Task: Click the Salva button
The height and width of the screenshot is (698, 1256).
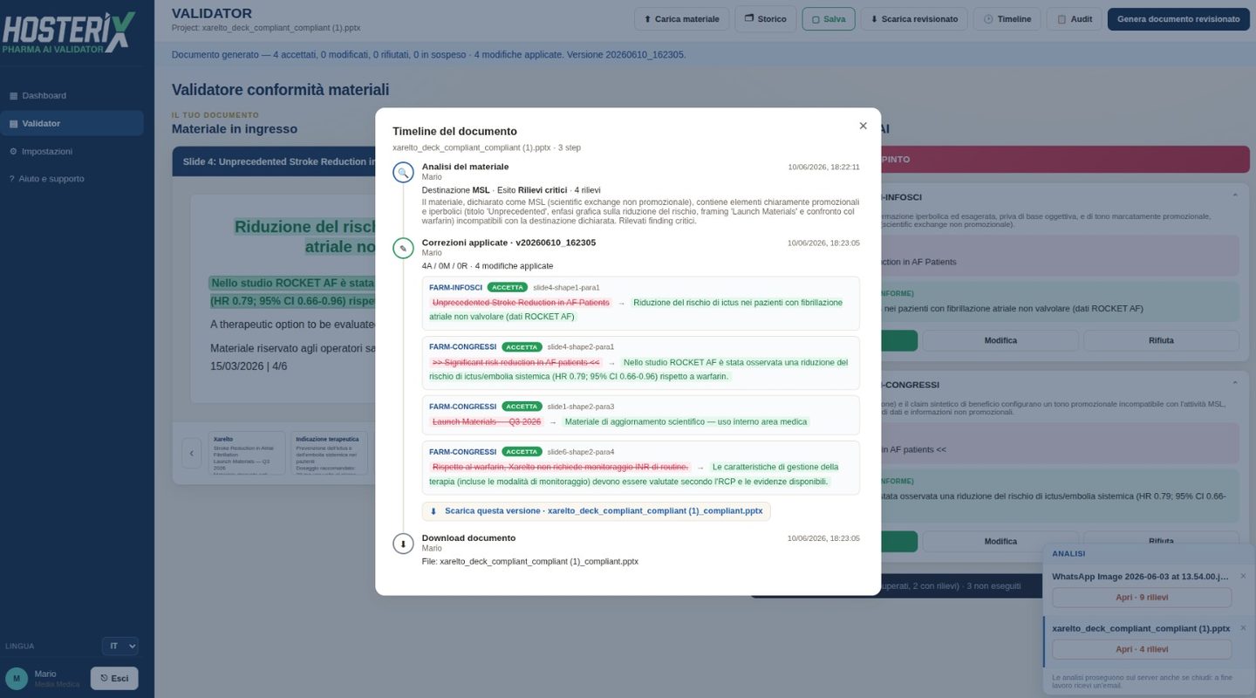Action: (x=828, y=19)
